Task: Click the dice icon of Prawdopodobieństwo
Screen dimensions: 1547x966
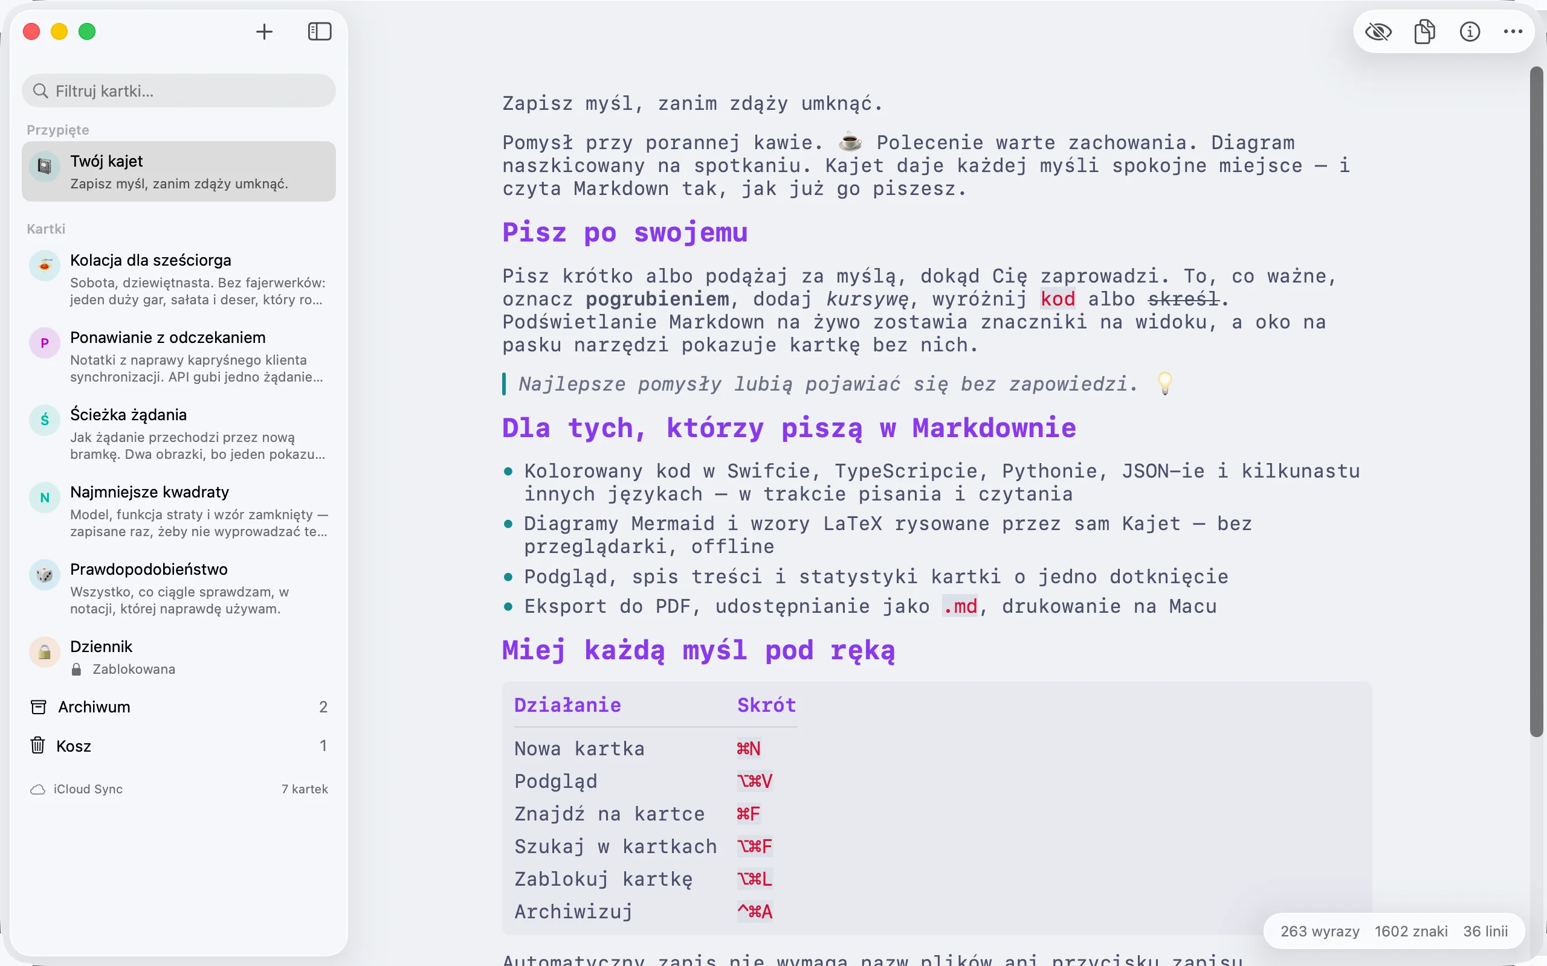Action: pos(45,574)
